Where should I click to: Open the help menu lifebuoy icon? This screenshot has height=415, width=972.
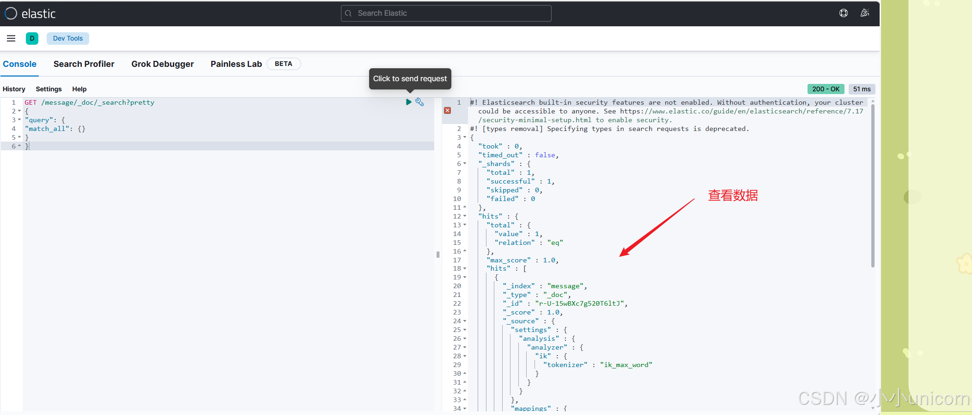pyautogui.click(x=844, y=13)
